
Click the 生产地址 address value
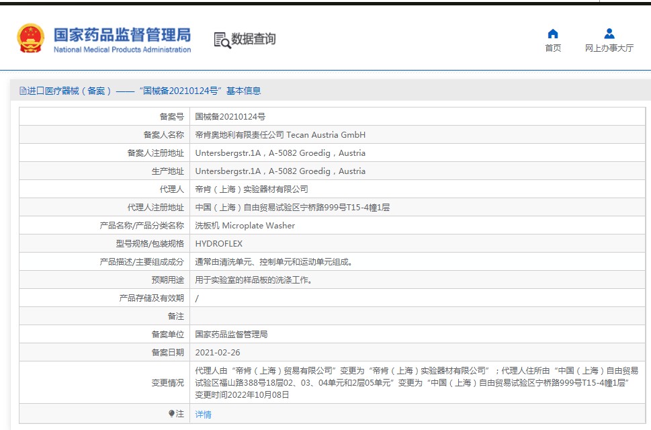click(x=280, y=171)
